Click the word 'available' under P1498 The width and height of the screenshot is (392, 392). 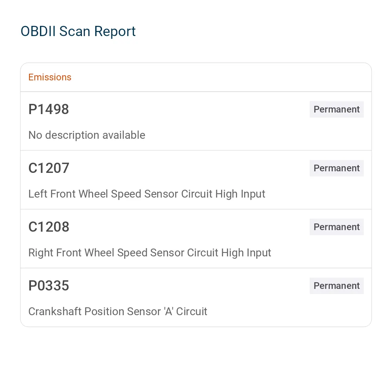click(124, 135)
